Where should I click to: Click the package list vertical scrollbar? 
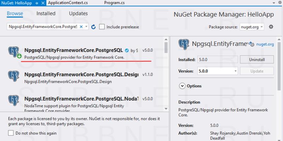click(166, 70)
